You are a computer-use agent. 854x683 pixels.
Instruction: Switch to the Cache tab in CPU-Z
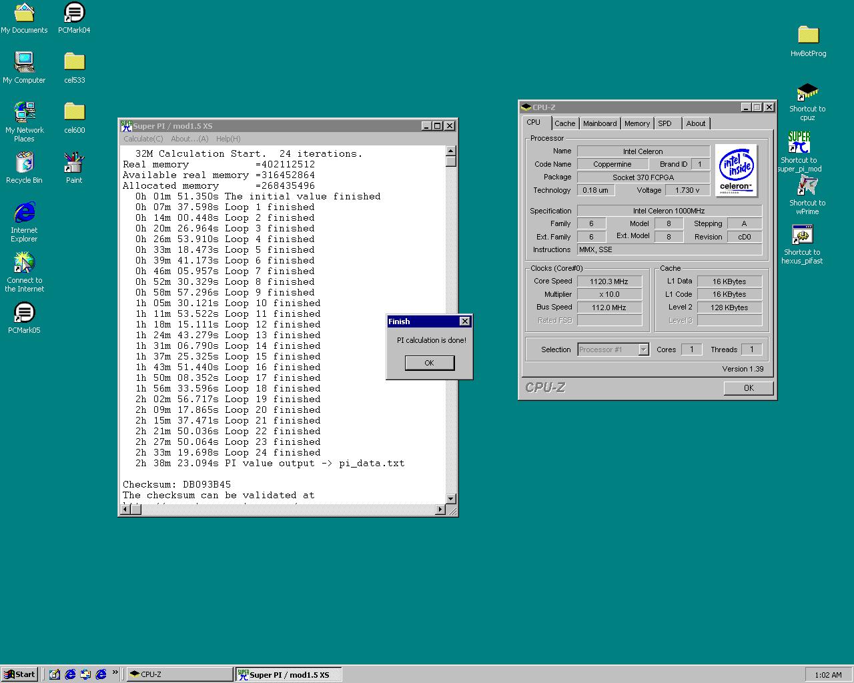pyautogui.click(x=564, y=123)
